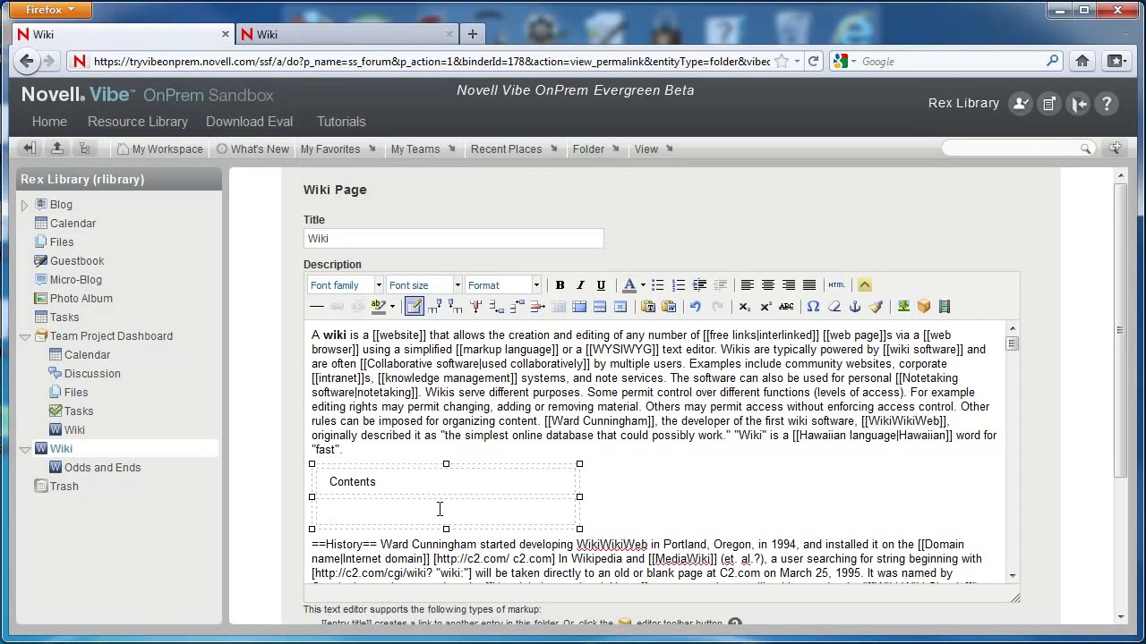The height and width of the screenshot is (644, 1146).
Task: Open the View menu
Action: coord(653,149)
